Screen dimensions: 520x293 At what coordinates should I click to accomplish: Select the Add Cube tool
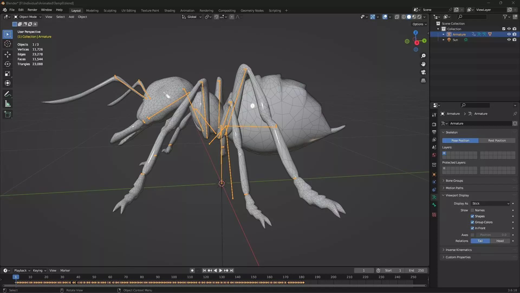point(8,114)
